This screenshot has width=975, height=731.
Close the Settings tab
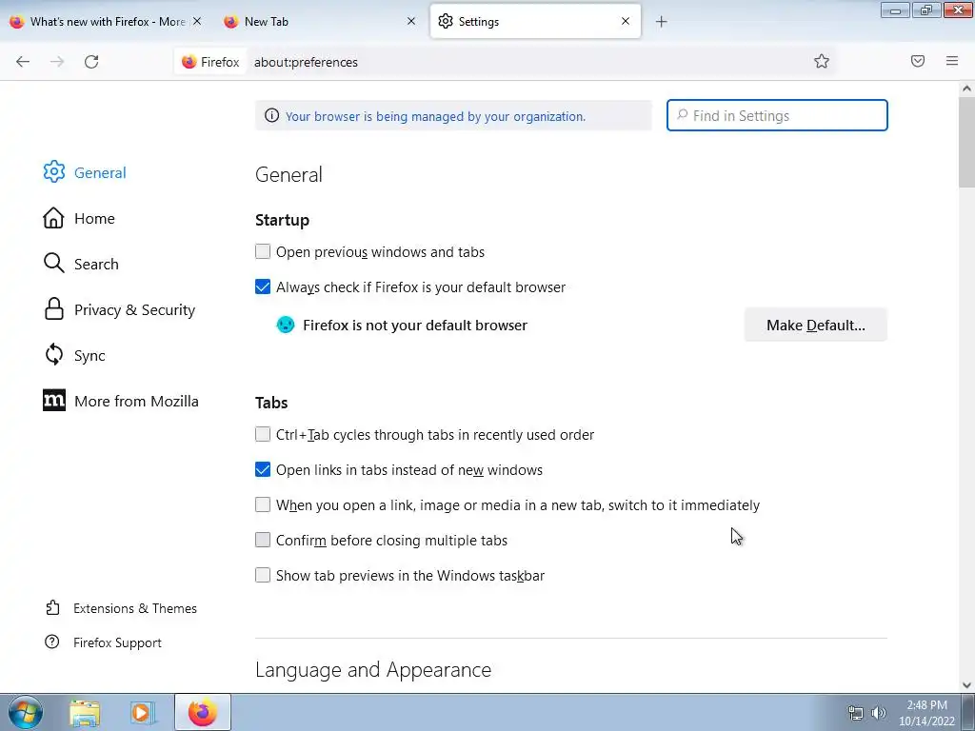pos(626,21)
